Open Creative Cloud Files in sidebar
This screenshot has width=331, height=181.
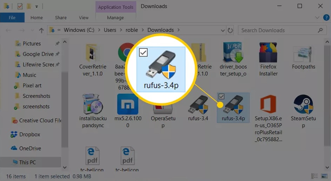[x=40, y=121]
